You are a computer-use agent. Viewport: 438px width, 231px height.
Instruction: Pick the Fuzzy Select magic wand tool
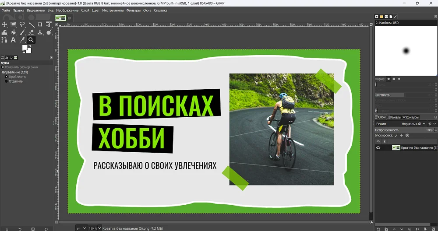coord(31,24)
